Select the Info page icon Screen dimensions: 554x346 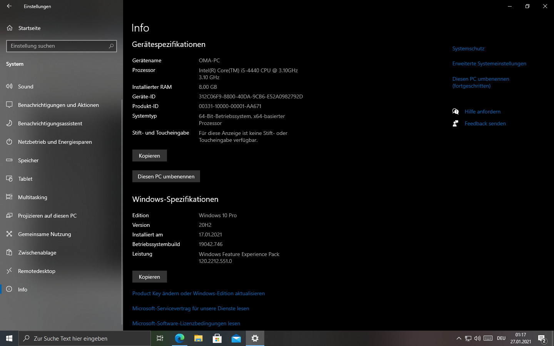9,289
